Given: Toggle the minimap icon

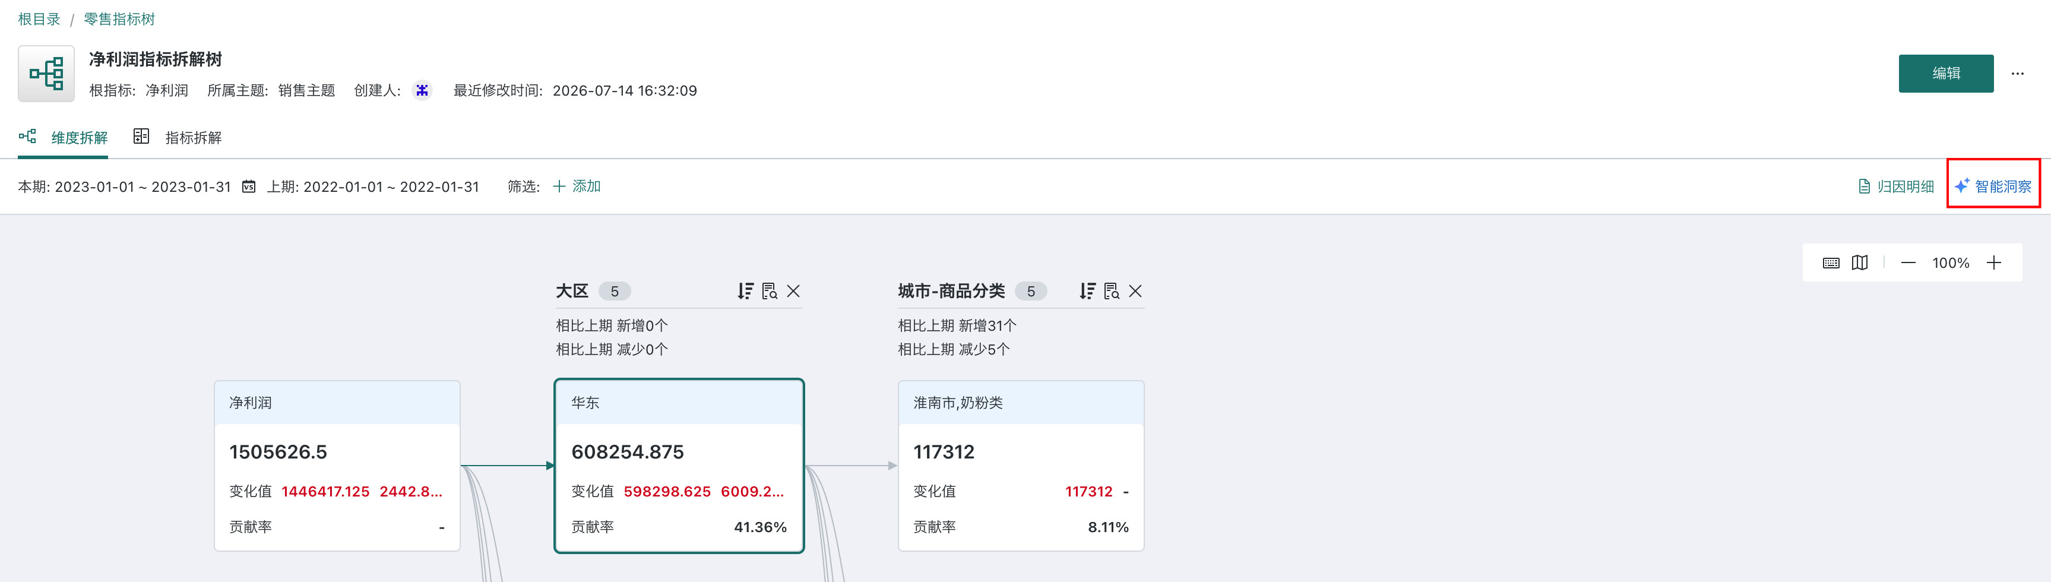Looking at the screenshot, I should click(x=1860, y=262).
